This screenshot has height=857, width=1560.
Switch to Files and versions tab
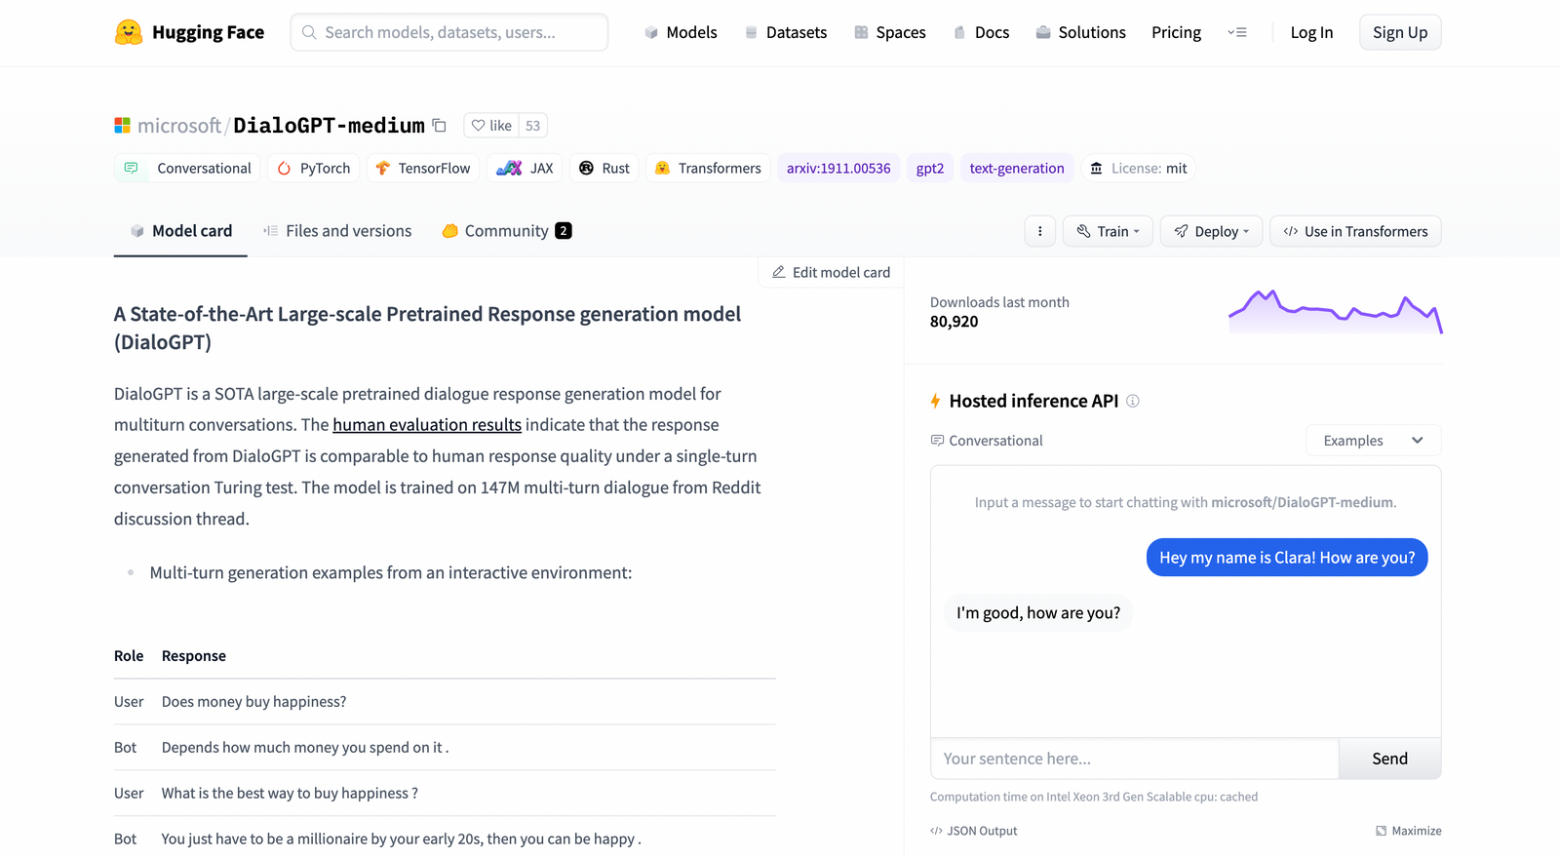[337, 231]
